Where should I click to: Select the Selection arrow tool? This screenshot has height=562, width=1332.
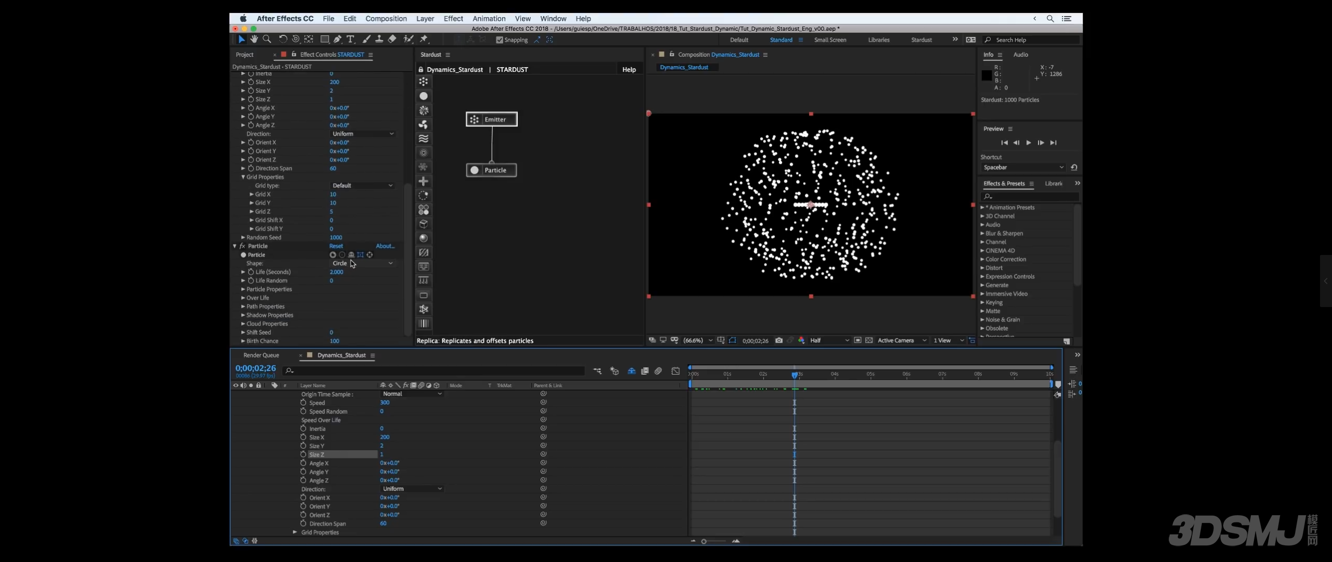[x=241, y=39]
